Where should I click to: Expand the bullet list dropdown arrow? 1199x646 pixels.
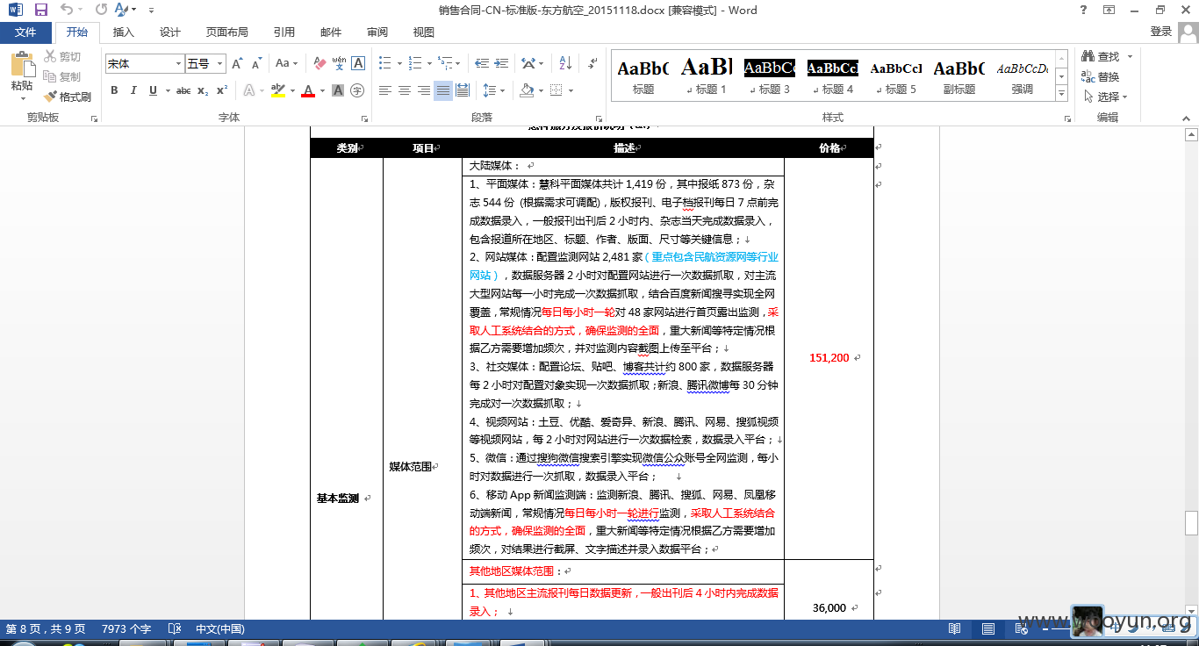click(x=400, y=64)
